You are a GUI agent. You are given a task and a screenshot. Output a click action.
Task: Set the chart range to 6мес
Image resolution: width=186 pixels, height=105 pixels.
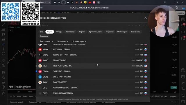tap(31, 96)
